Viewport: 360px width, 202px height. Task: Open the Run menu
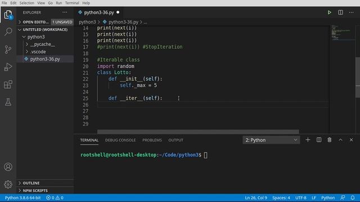point(59,3)
